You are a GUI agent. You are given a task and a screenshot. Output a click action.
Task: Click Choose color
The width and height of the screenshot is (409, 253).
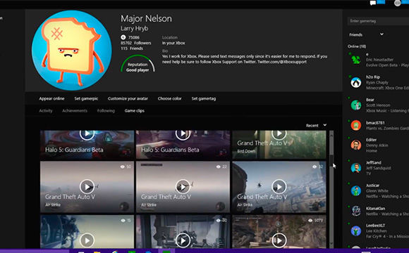(169, 98)
